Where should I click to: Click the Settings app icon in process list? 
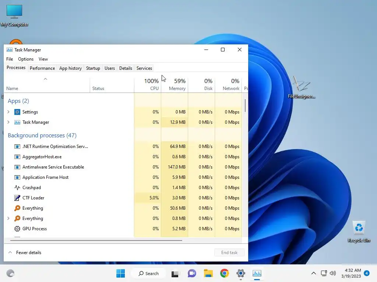point(17,112)
